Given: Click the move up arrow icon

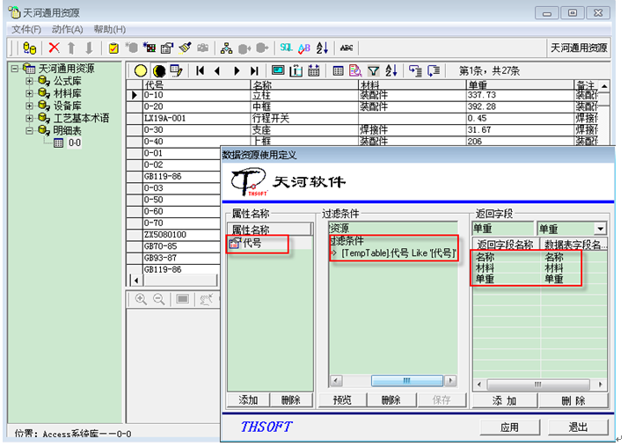Looking at the screenshot, I should [x=71, y=48].
